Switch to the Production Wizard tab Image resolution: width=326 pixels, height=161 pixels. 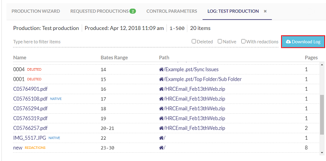(36, 11)
